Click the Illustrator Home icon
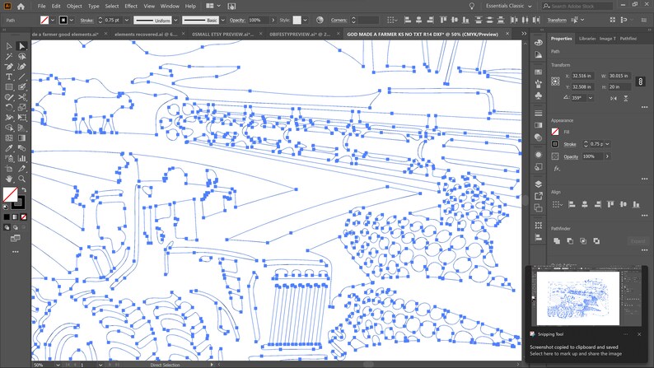Screen dimensions: 654x368 [21, 7]
